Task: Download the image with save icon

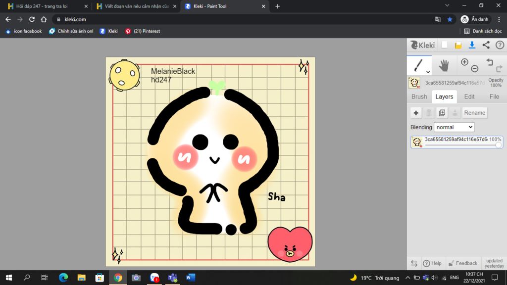Action: click(472, 45)
